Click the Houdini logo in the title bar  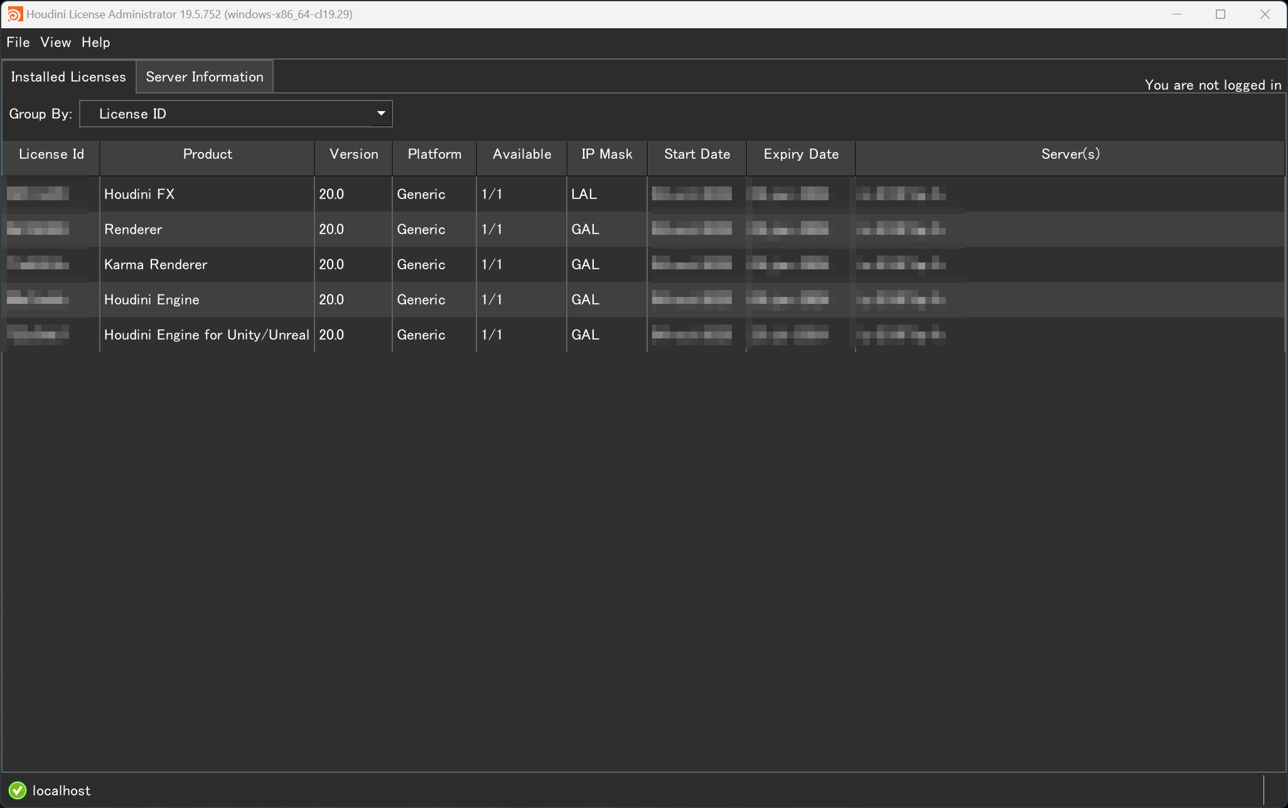[x=15, y=14]
